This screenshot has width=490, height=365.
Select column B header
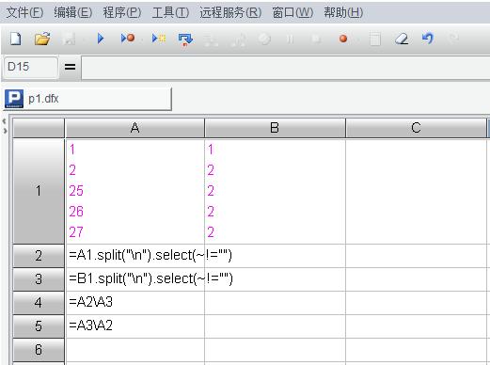(275, 128)
